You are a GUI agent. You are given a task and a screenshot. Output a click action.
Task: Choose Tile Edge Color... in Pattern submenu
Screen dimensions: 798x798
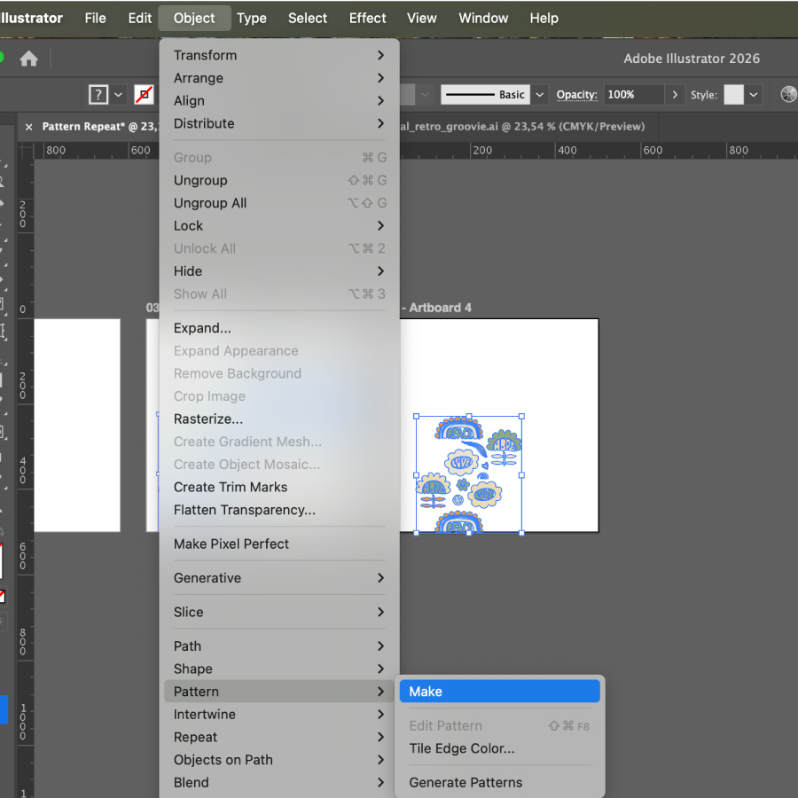(500, 748)
